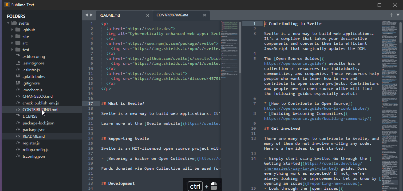
Task: Click the package-lock.json code icon
Action: [18, 123]
